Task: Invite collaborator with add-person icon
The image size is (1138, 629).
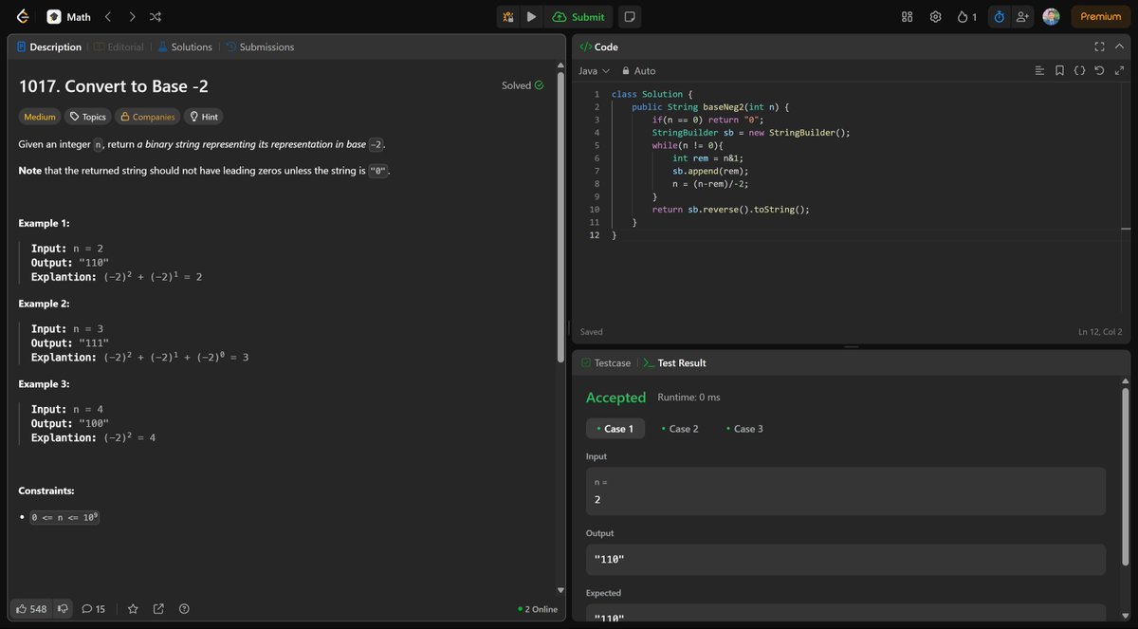Action: coord(1022,16)
